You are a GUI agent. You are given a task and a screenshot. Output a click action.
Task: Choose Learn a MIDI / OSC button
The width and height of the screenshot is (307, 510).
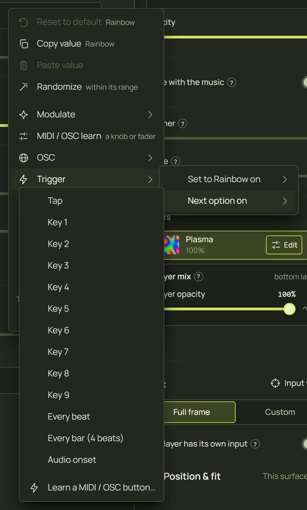[92, 488]
